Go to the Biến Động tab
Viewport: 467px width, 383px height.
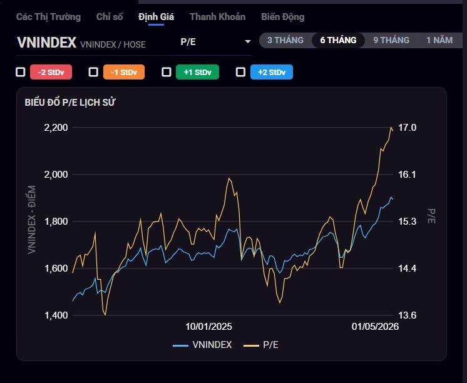tap(282, 17)
